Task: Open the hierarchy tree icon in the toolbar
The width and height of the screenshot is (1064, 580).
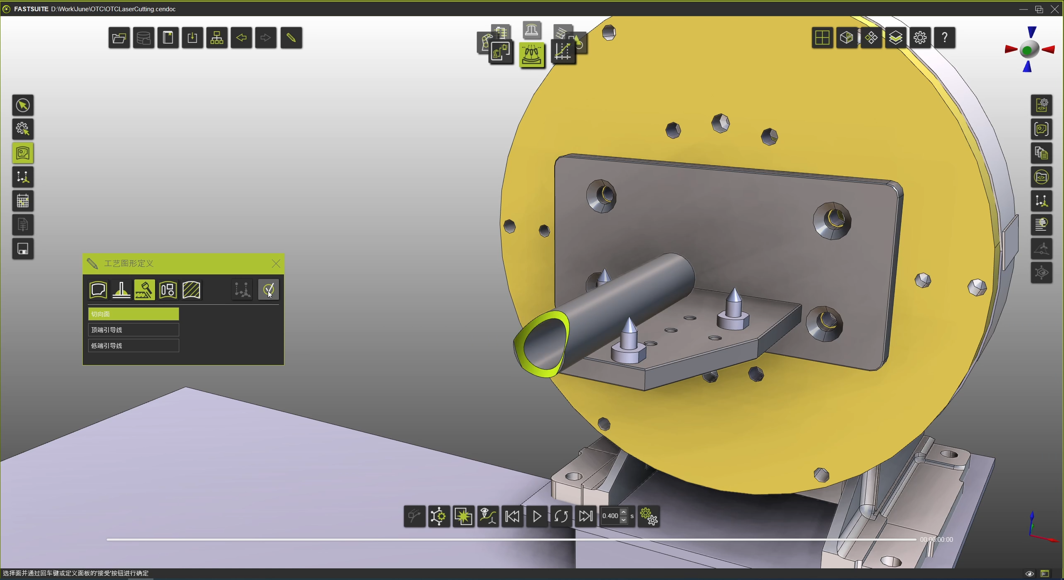Action: pyautogui.click(x=217, y=38)
